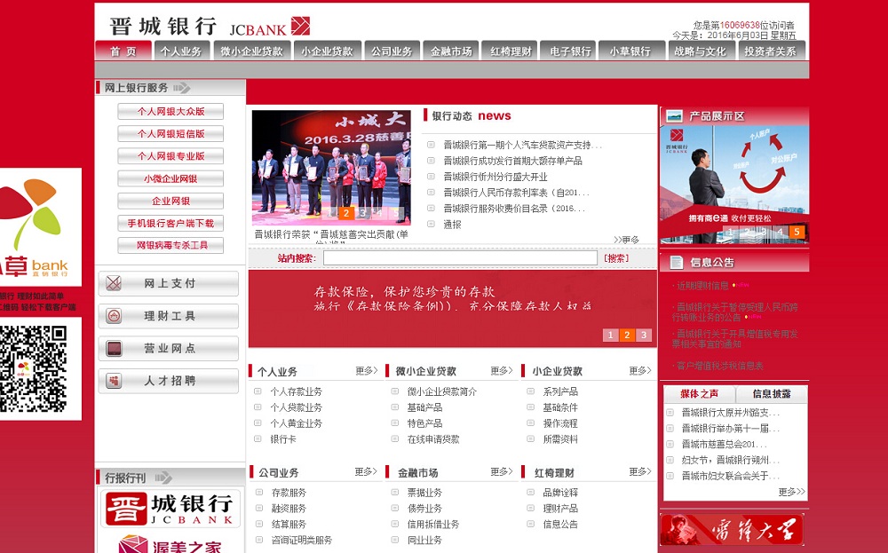Switch to the 媒体之声 tab
Viewport: 888px width, 553px height.
[x=700, y=394]
